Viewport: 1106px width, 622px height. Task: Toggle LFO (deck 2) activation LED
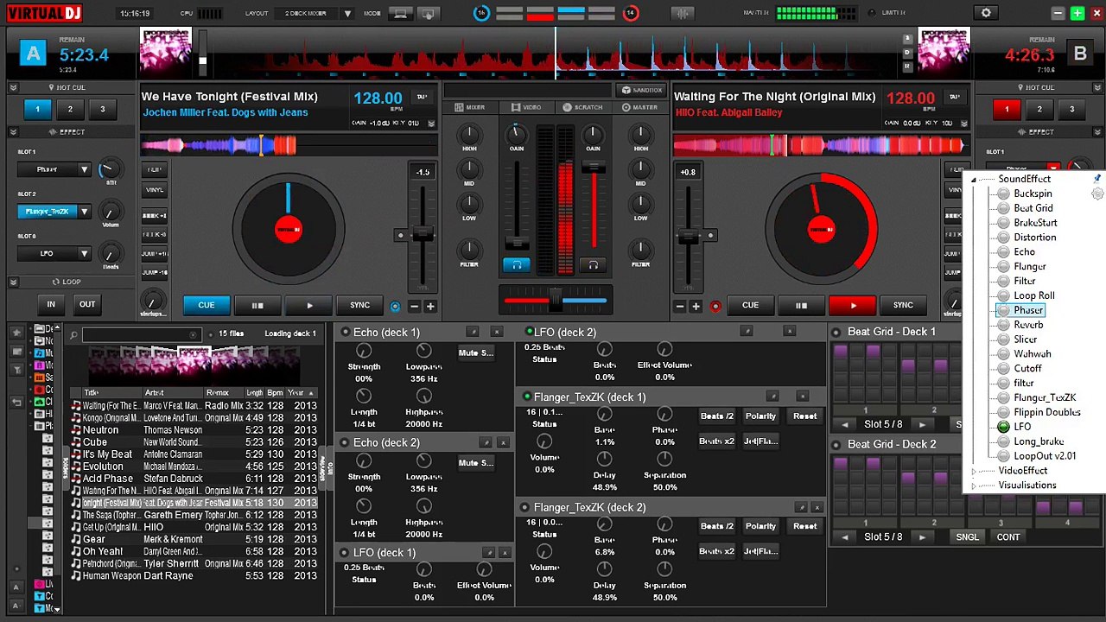[x=528, y=331]
